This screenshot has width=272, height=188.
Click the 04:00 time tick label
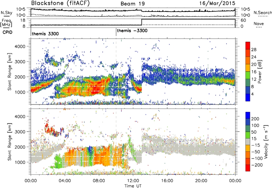coord(65,181)
